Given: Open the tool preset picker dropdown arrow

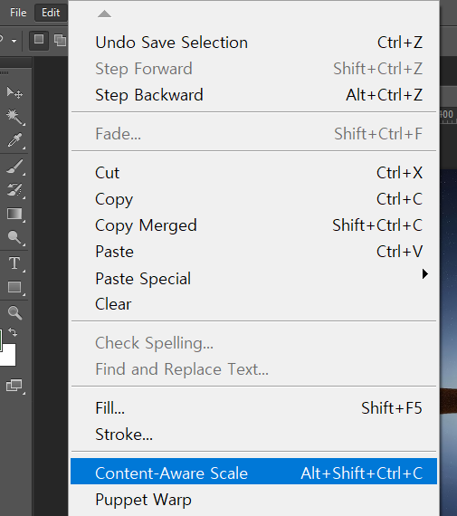Looking at the screenshot, I should click(14, 41).
